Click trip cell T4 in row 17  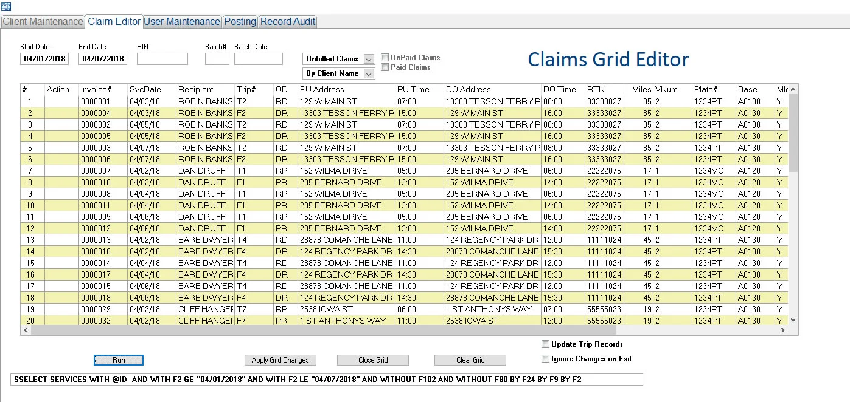coord(254,286)
